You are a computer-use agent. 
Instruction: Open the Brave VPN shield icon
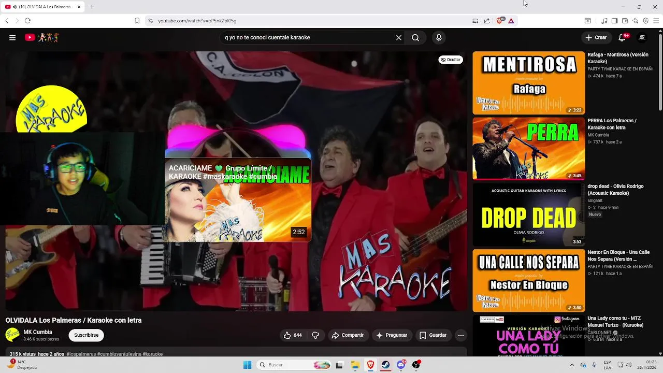pyautogui.click(x=645, y=21)
